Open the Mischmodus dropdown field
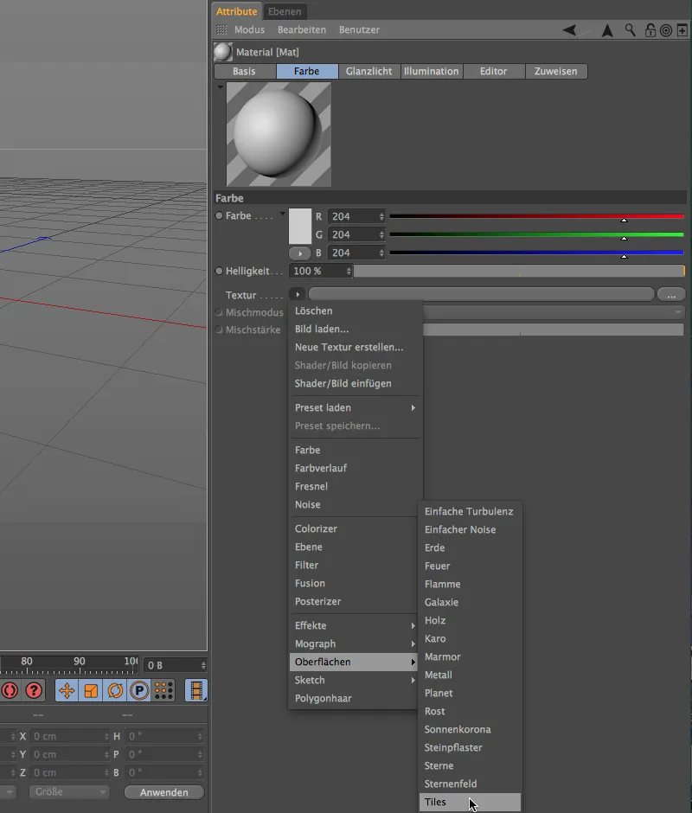Image resolution: width=692 pixels, height=813 pixels. [554, 312]
